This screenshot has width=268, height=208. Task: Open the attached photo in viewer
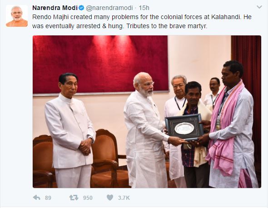point(147,112)
